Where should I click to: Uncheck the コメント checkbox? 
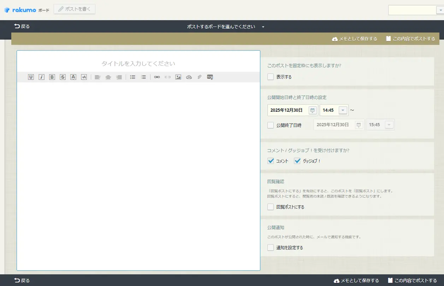(271, 161)
